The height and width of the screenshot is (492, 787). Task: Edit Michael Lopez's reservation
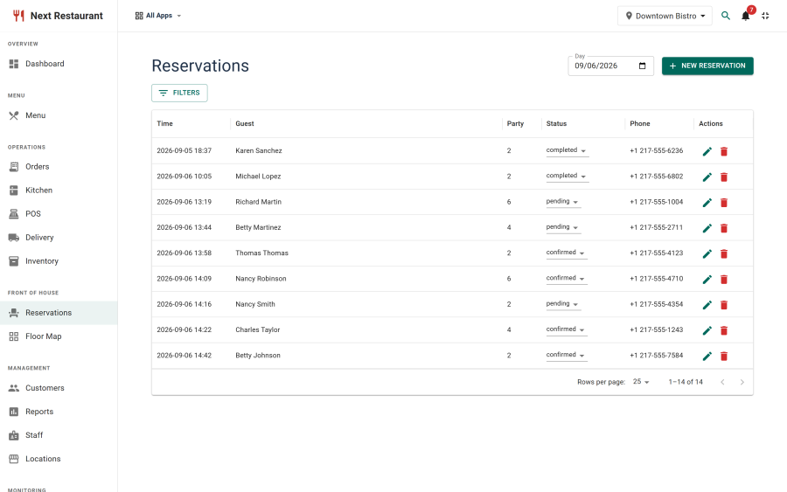click(x=707, y=177)
